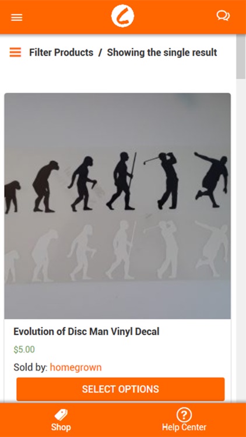Tap the Shop tag icon
This screenshot has width=246, height=437.
(x=61, y=415)
